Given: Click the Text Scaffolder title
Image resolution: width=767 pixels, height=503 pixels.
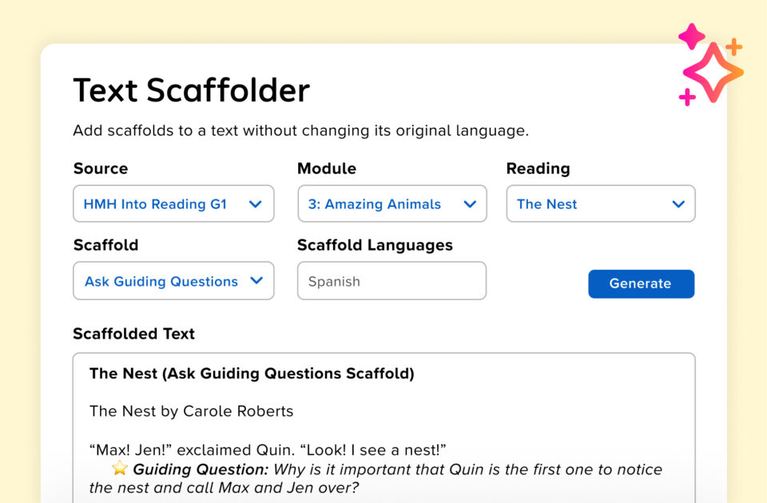Looking at the screenshot, I should 191,90.
